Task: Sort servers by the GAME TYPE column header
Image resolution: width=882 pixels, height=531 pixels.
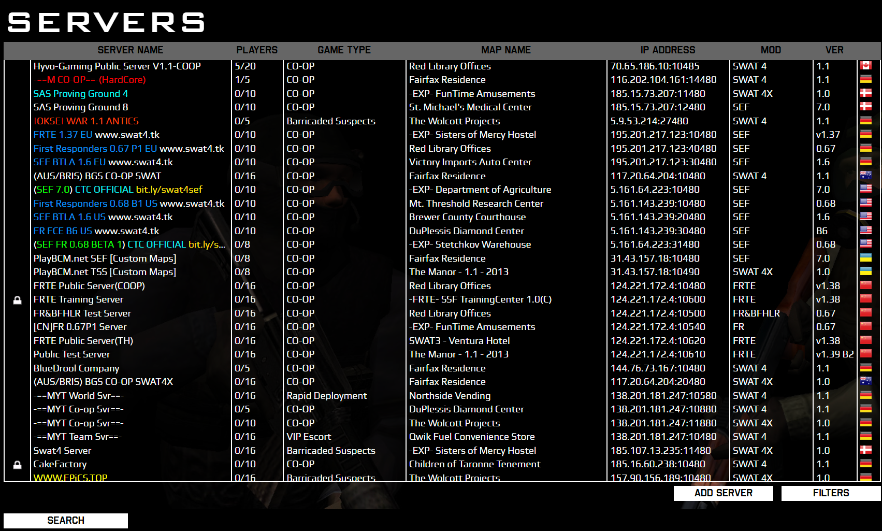Action: click(x=344, y=50)
